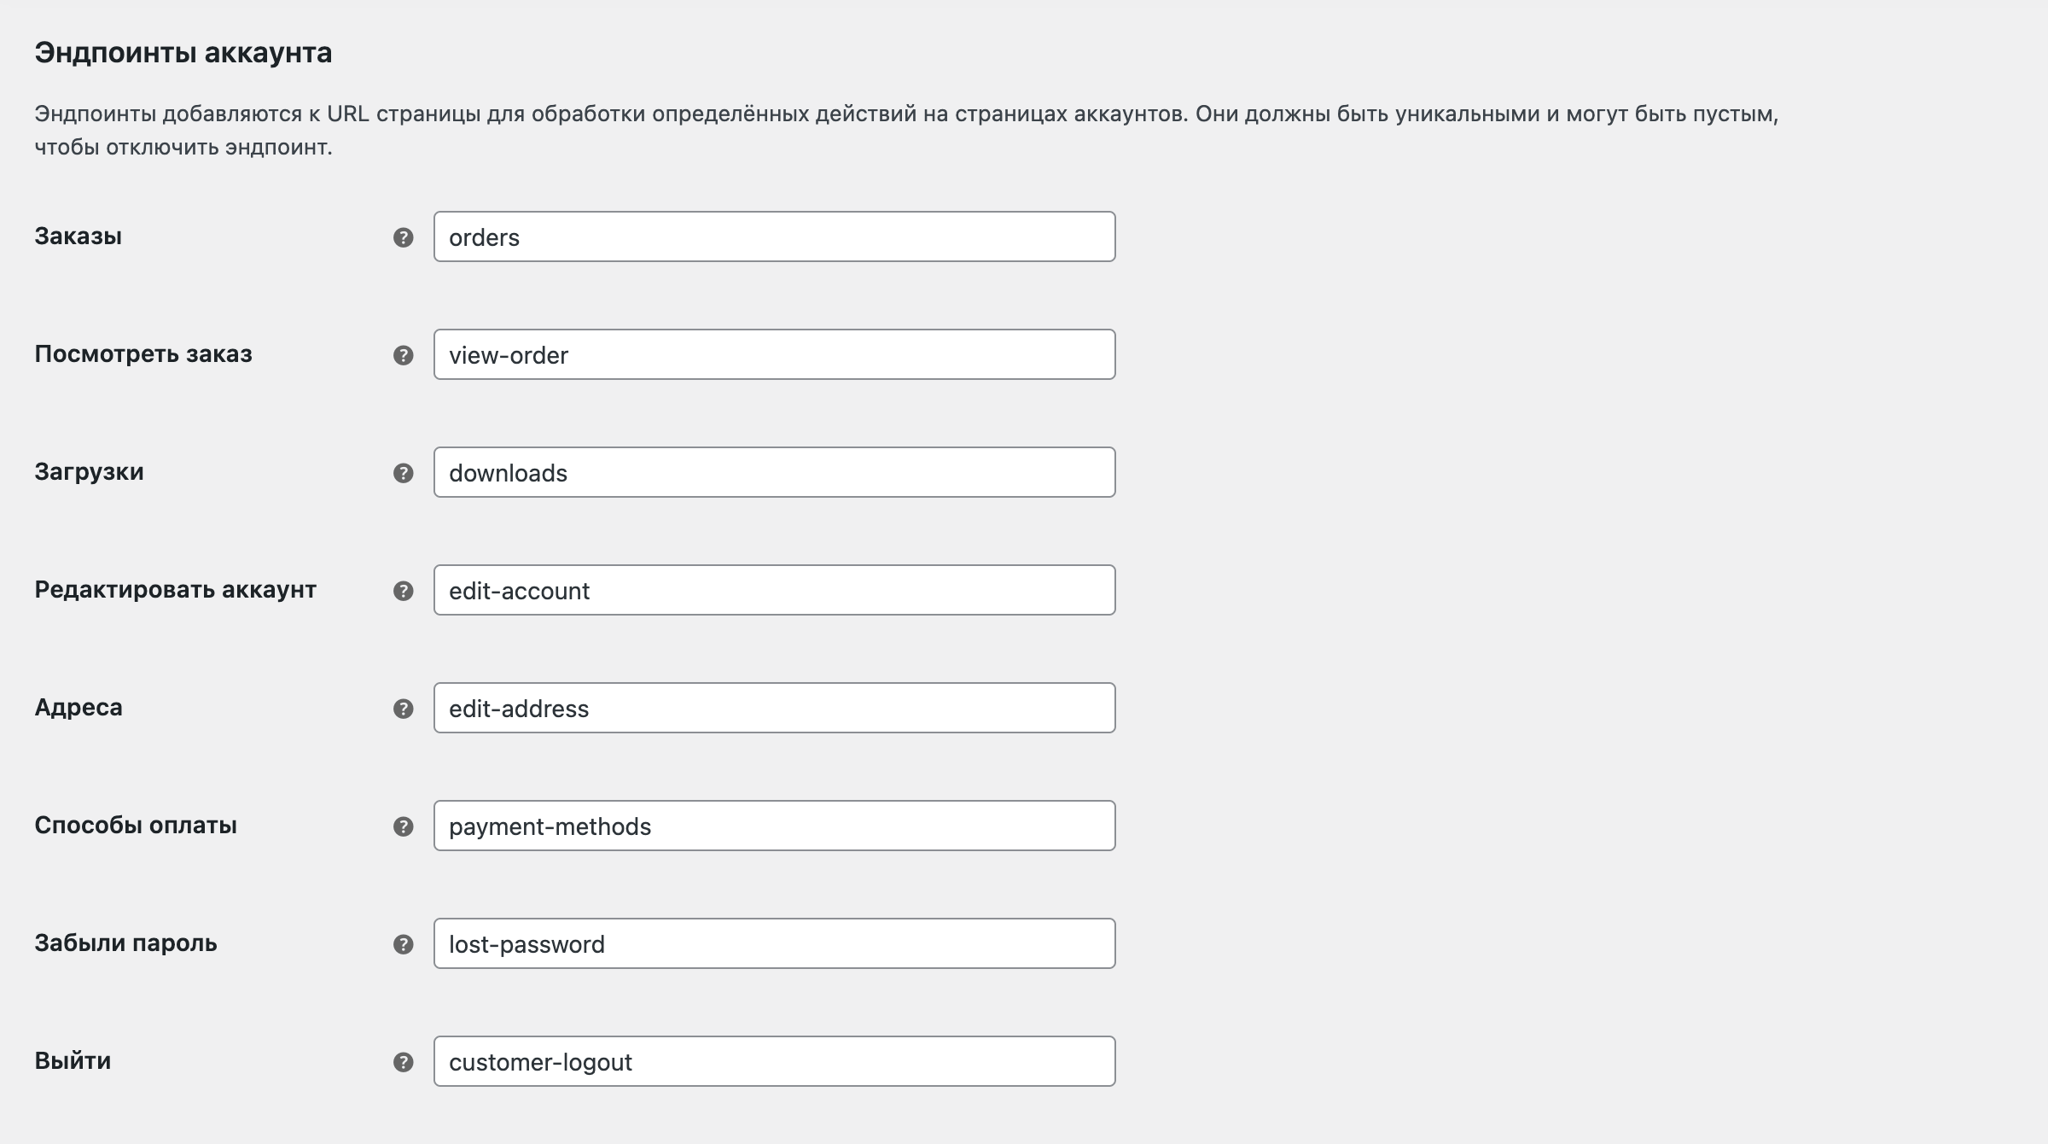Click help icon for Способы оплаты
The width and height of the screenshot is (2048, 1144).
[403, 826]
